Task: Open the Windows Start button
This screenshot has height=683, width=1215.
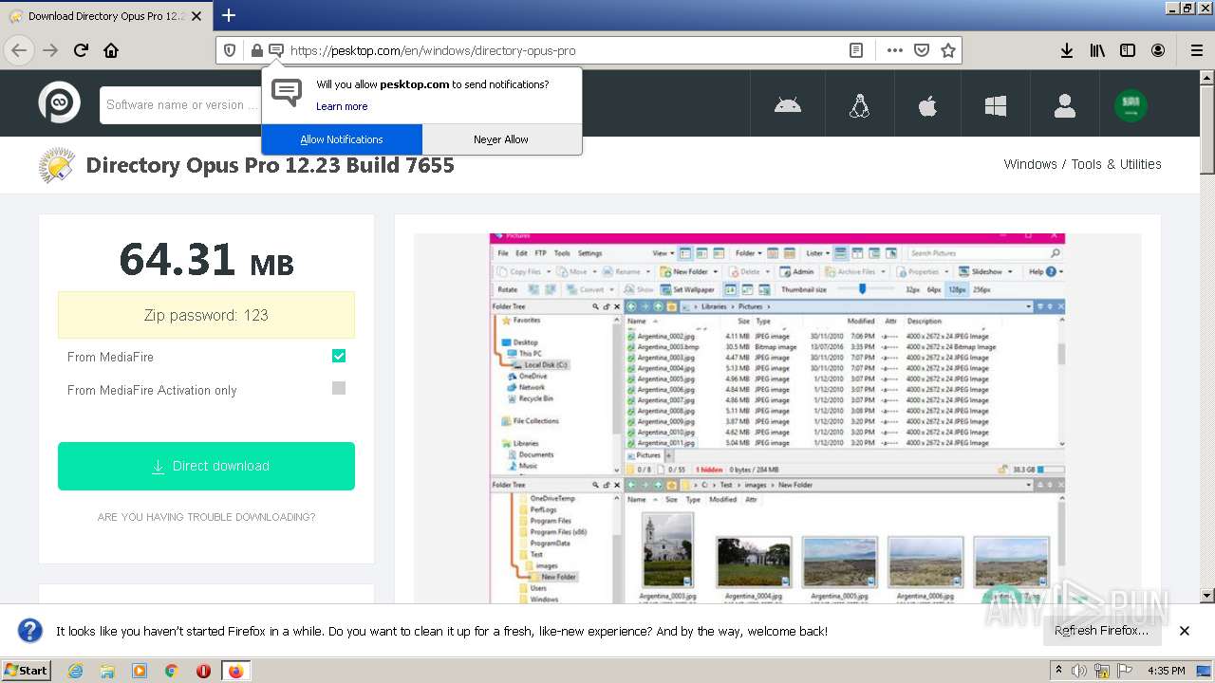Action: tap(26, 670)
